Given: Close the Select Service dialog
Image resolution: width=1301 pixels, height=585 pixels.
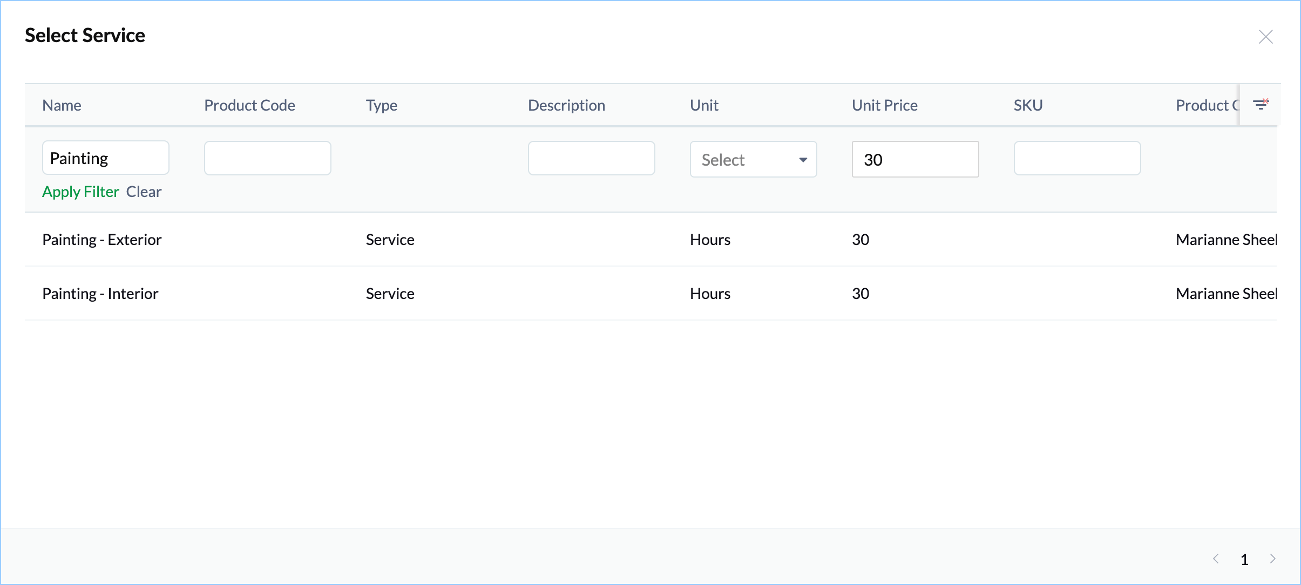Looking at the screenshot, I should [1265, 37].
